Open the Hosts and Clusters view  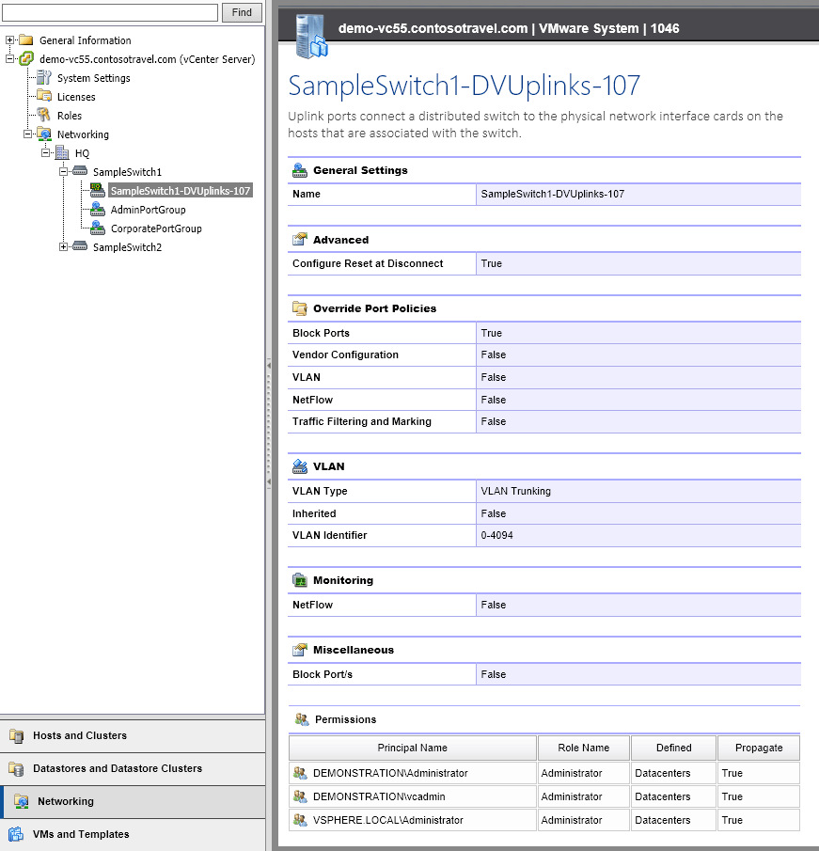(133, 736)
